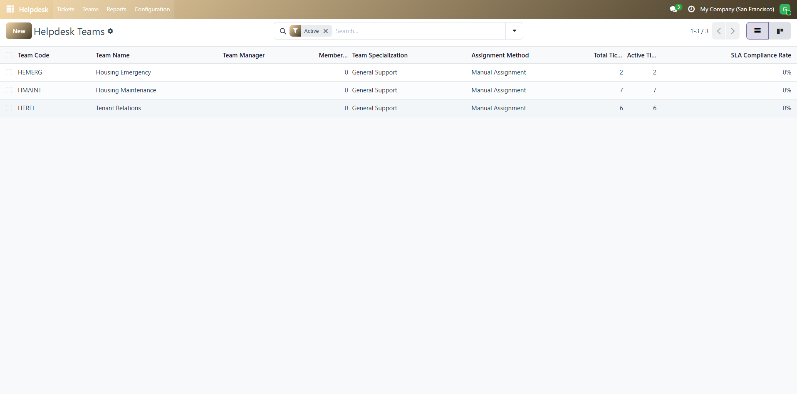
Task: Expand the search options dropdown arrow
Action: pos(514,31)
